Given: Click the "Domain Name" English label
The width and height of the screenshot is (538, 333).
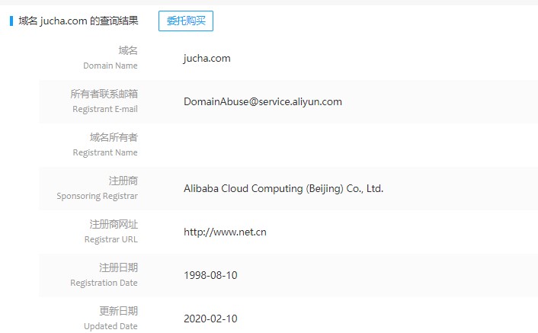Looking at the screenshot, I should [x=110, y=66].
